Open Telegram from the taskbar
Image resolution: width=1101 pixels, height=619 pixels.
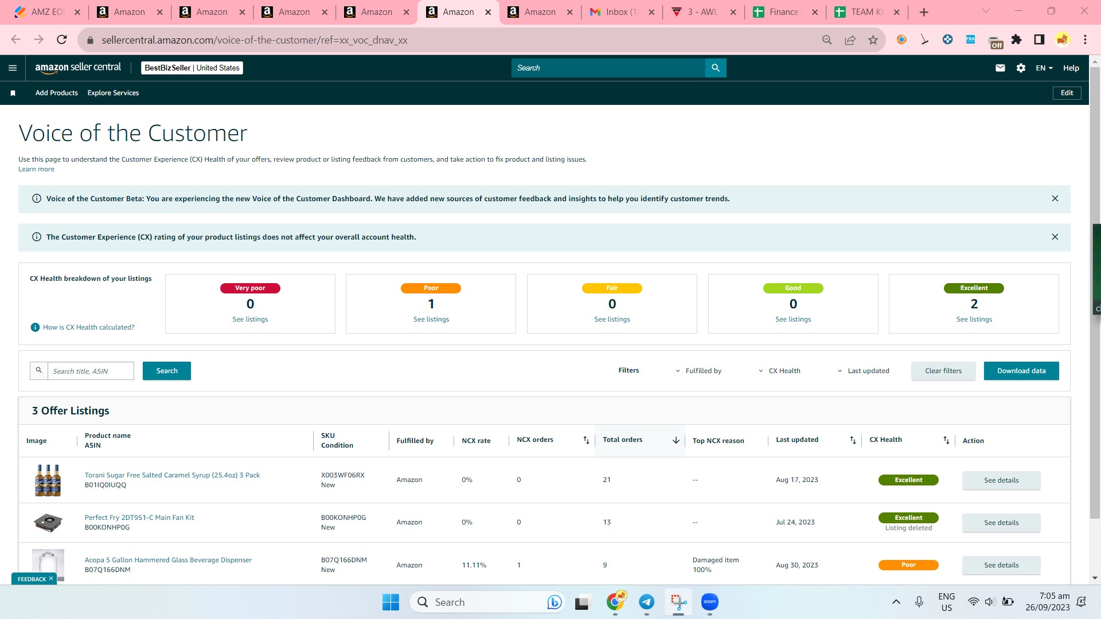point(647,602)
